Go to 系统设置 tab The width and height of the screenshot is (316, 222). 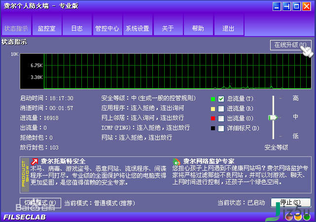pyautogui.click(x=138, y=25)
